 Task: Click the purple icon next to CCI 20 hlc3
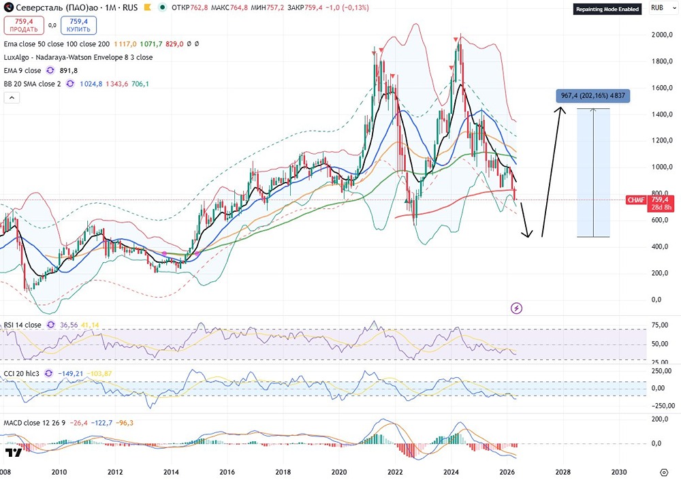click(48, 374)
